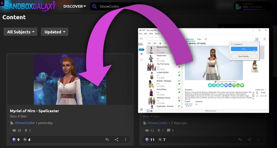Enable the Include CC checkbox
277x148 pixels.
coord(232,44)
